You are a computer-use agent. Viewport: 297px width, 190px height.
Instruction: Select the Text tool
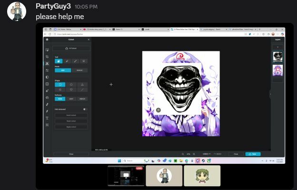click(47, 118)
